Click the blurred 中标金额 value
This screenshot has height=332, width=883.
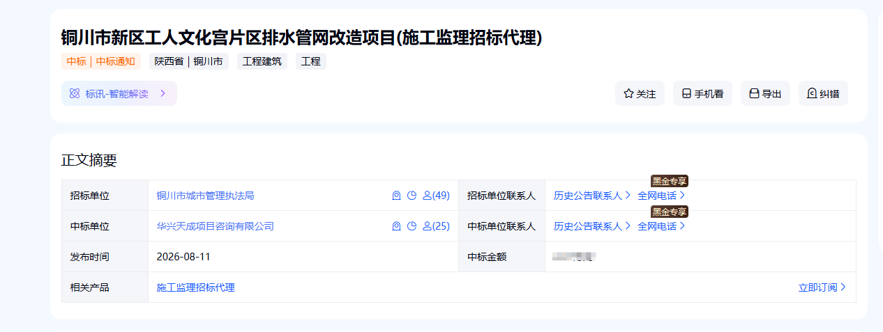tap(573, 258)
